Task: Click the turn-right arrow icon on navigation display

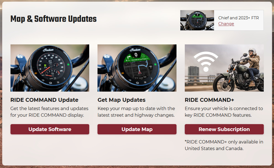Action: [x=129, y=57]
